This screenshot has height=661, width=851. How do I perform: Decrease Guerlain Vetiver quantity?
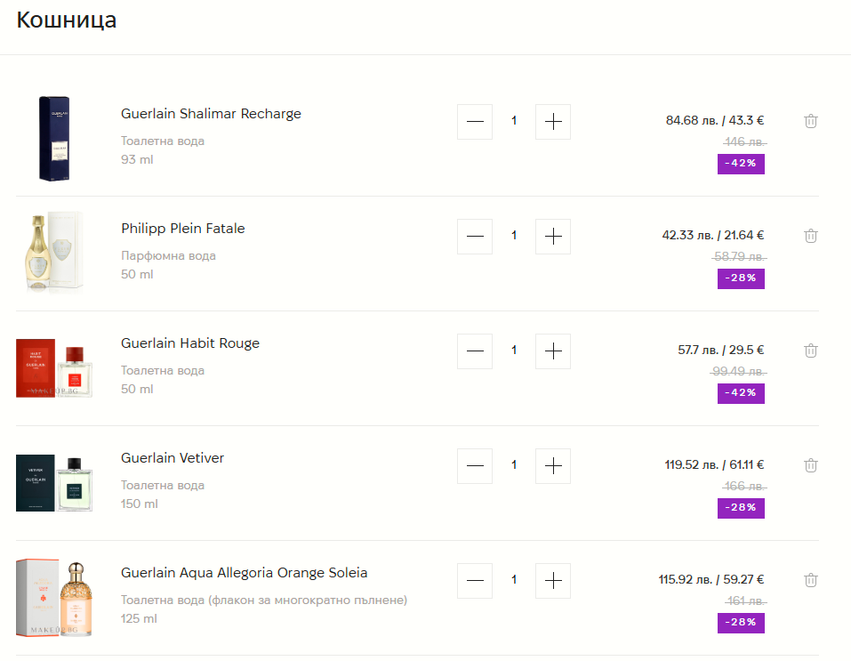[475, 466]
